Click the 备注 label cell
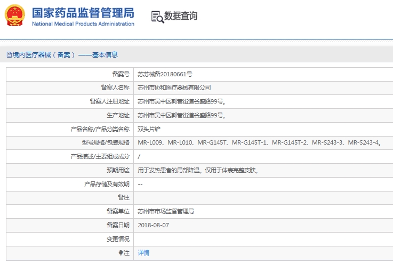 tap(70, 198)
